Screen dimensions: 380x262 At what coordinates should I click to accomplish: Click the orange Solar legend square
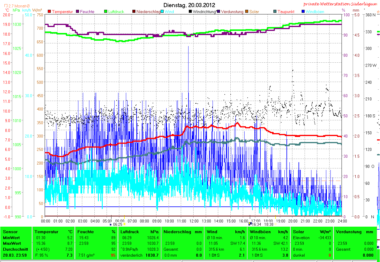247,12
